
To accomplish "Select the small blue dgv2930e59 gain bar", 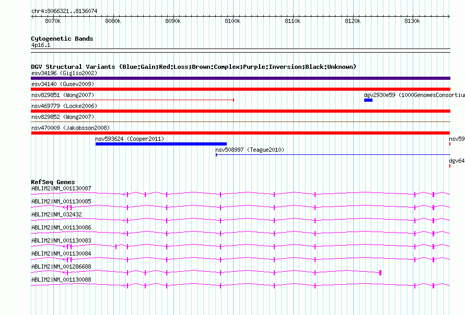I will click(x=368, y=100).
